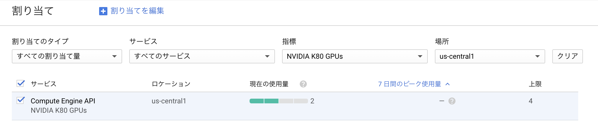Click the current usage progress bar
The image size is (598, 138).
[x=278, y=101]
